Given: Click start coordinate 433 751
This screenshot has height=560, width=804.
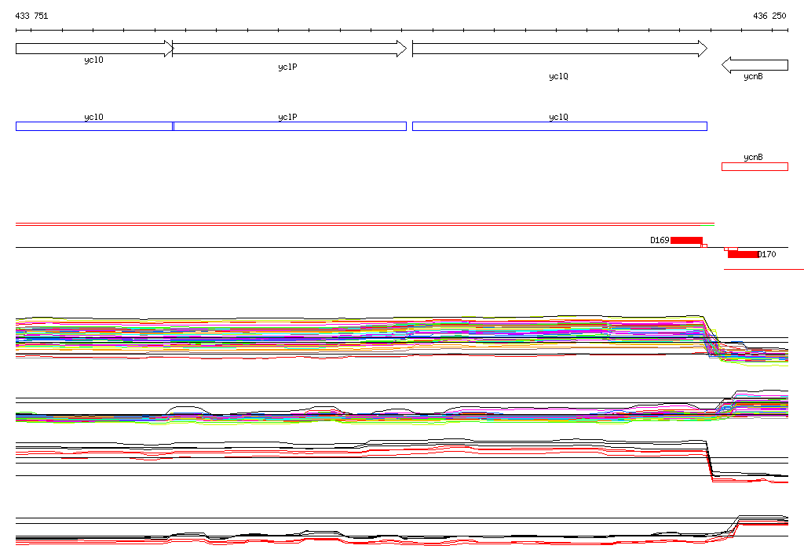Looking at the screenshot, I should pyautogui.click(x=31, y=16).
